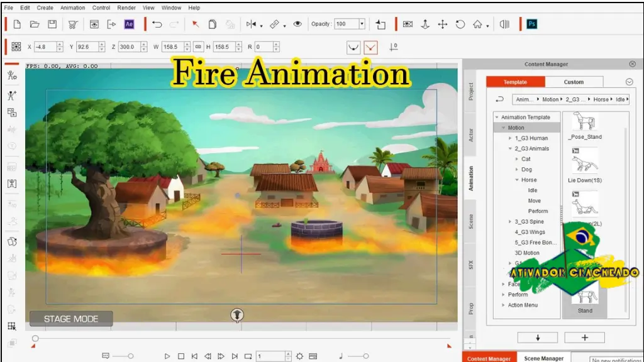Viewport: 644px width, 362px height.
Task: Switch to the Template tab
Action: coord(516,82)
